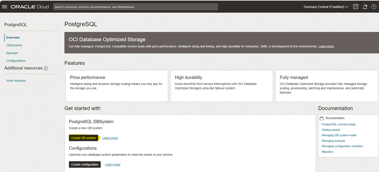The image size is (379, 172).
Task: Open the Managing backups documentation link
Action: point(333,140)
